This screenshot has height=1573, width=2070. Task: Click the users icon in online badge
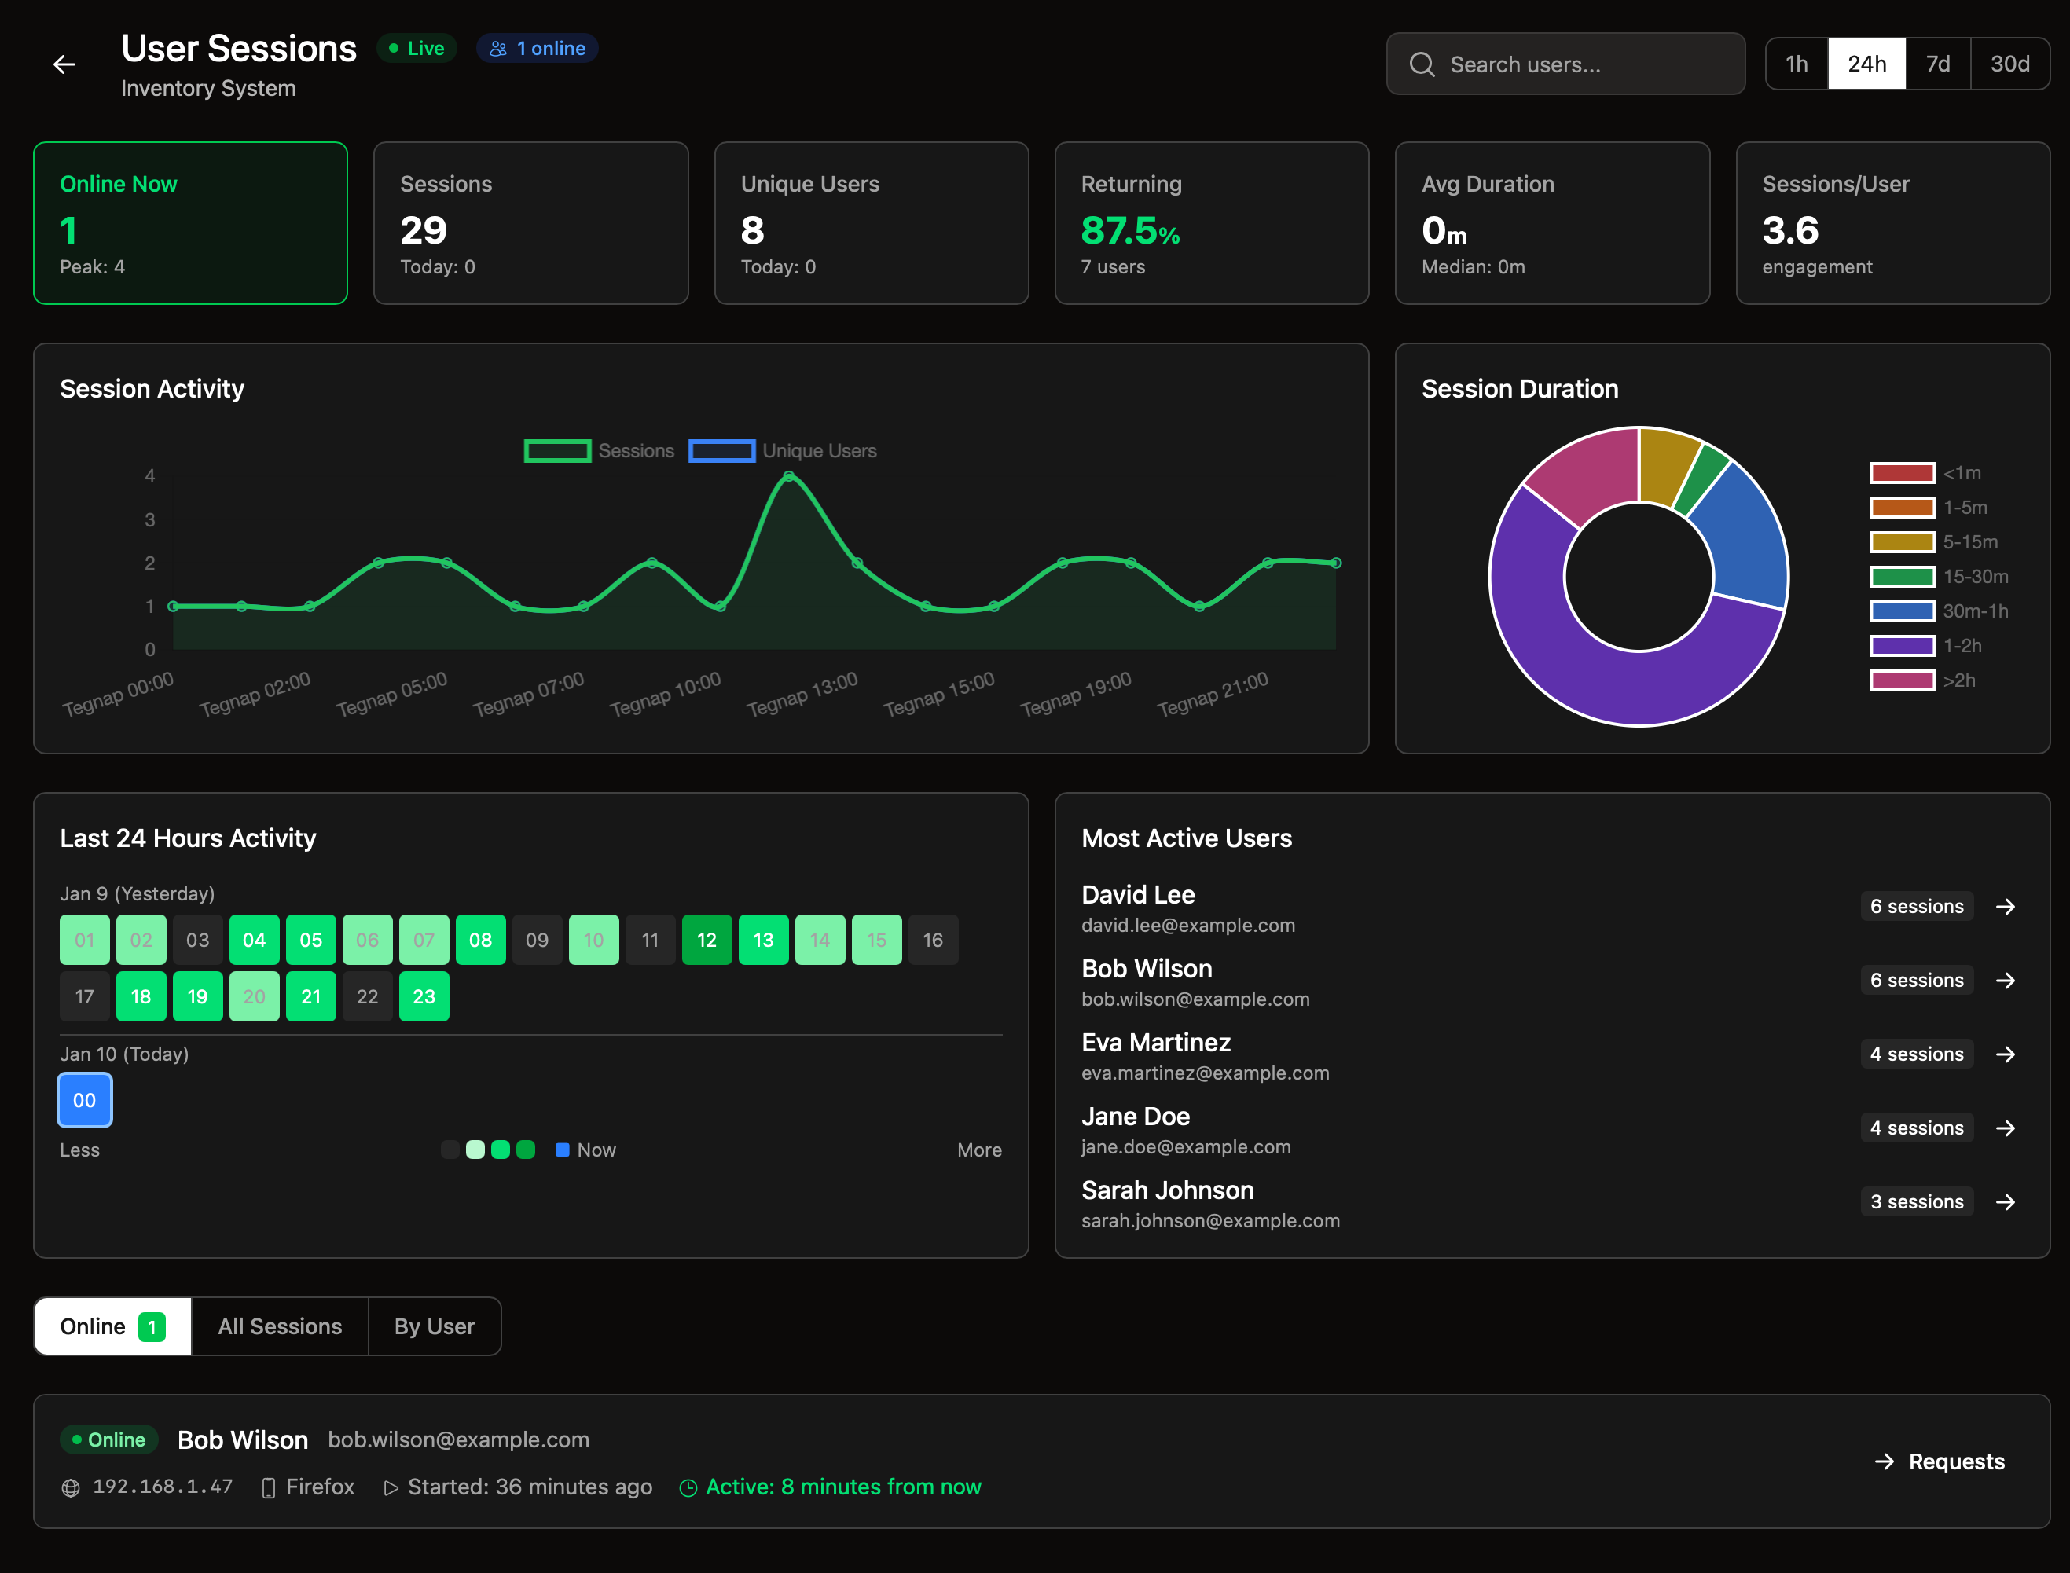(x=498, y=49)
